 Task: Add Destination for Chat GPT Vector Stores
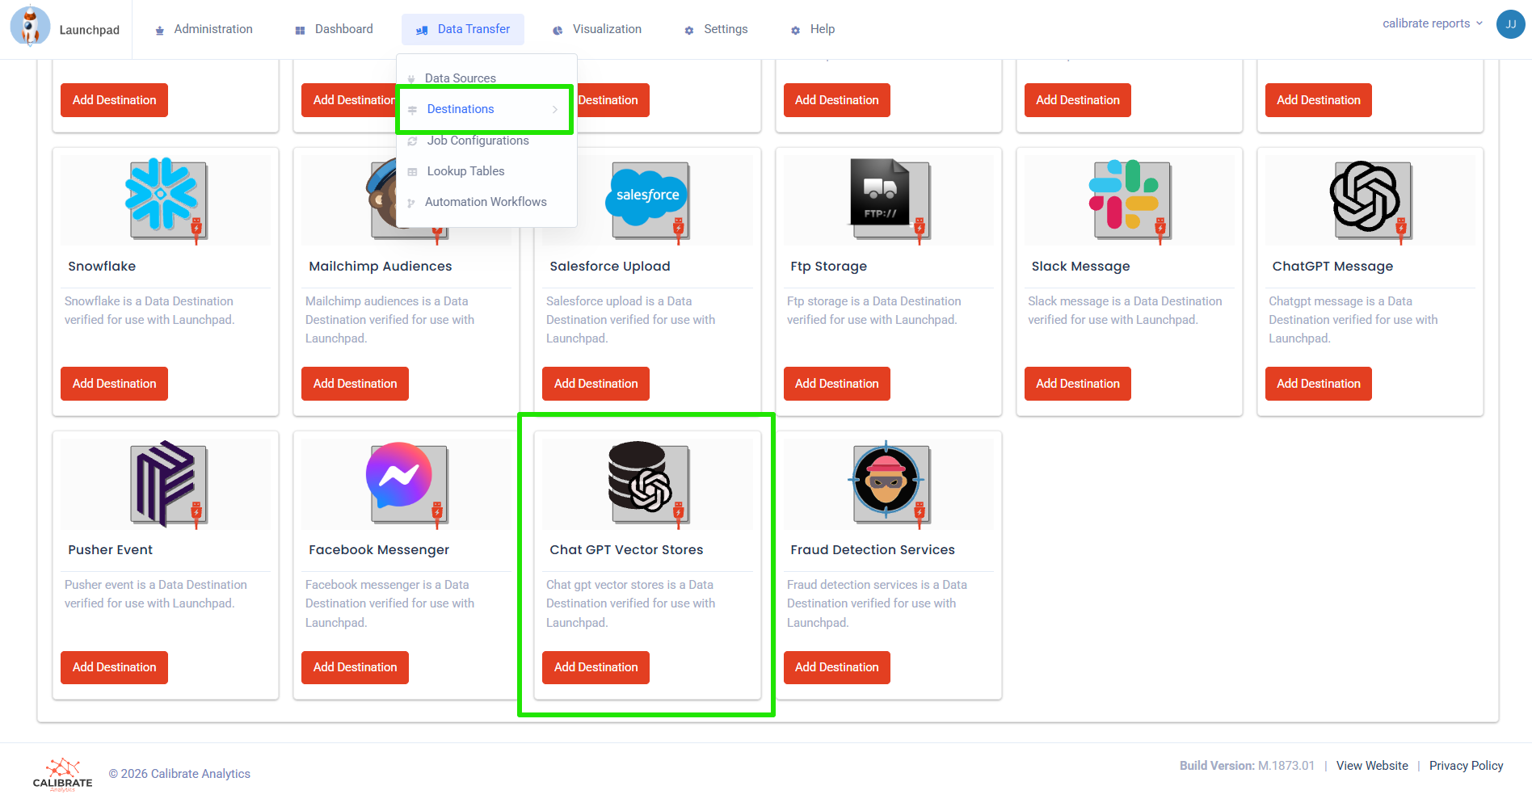596,667
